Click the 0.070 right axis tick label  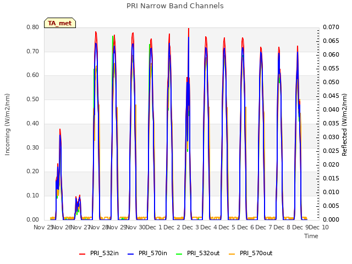tap(331, 28)
